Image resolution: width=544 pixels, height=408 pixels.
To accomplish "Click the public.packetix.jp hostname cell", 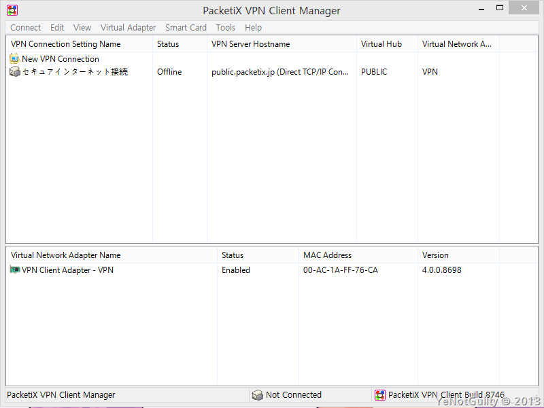I will (x=280, y=72).
